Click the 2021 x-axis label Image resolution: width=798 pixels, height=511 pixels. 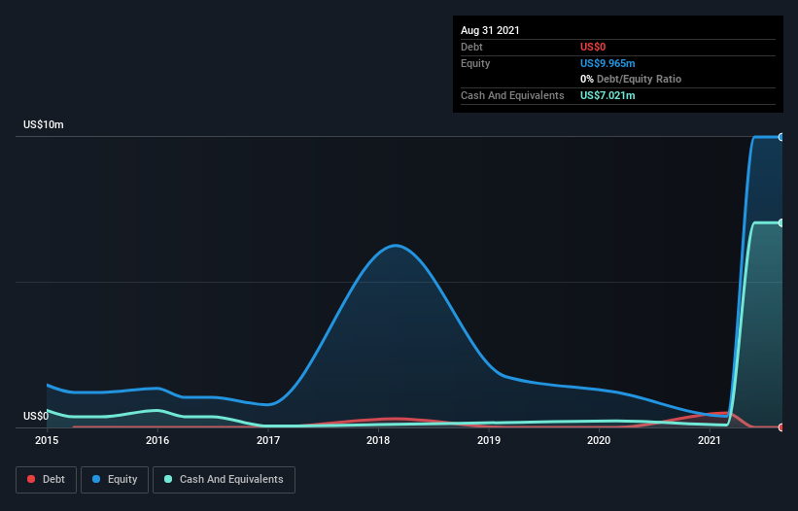click(x=710, y=440)
